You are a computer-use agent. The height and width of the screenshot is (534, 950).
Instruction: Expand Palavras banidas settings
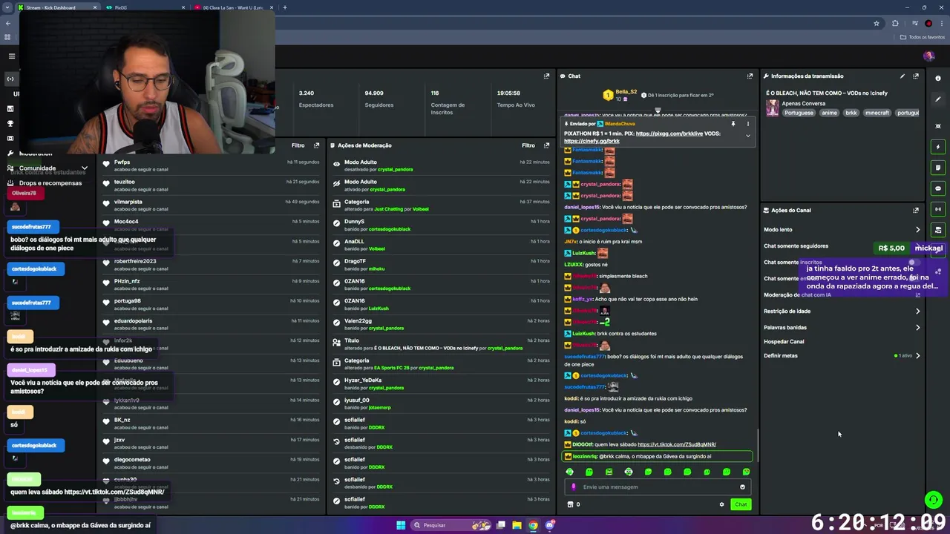[917, 328]
